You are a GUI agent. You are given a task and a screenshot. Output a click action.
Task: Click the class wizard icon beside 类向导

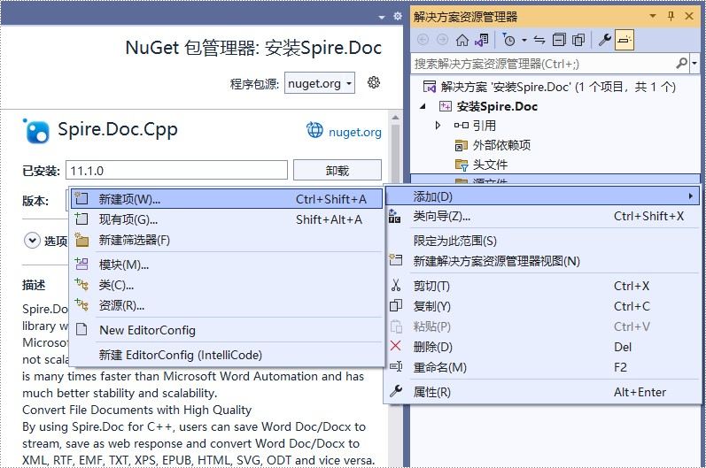coord(394,216)
